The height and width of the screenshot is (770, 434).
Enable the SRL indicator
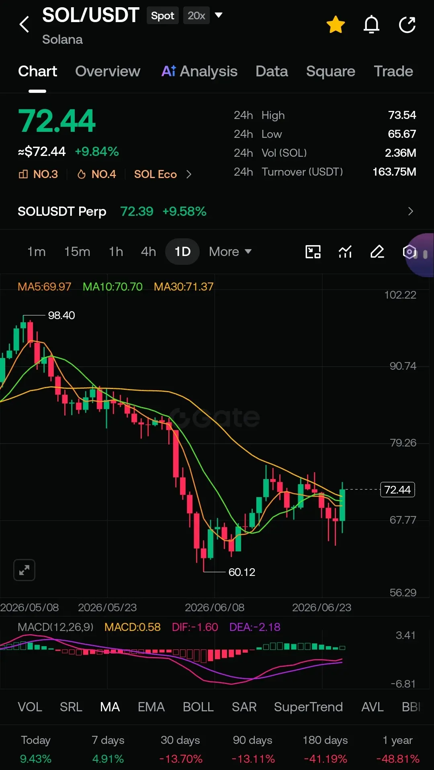pyautogui.click(x=71, y=707)
